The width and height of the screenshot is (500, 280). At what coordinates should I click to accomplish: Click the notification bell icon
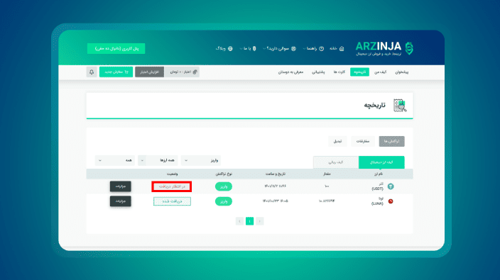[x=92, y=72]
